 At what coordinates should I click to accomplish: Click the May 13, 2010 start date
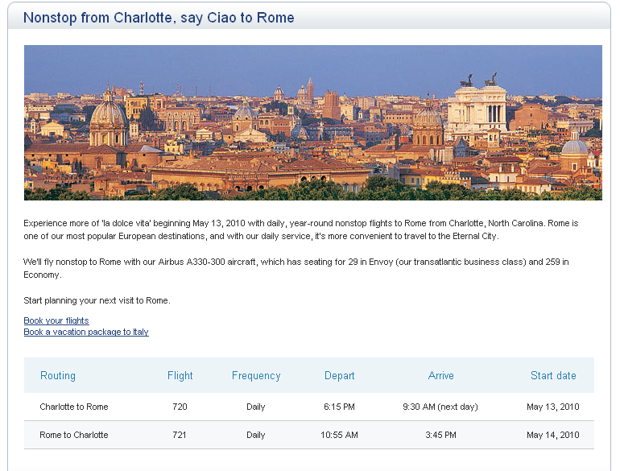coord(553,407)
